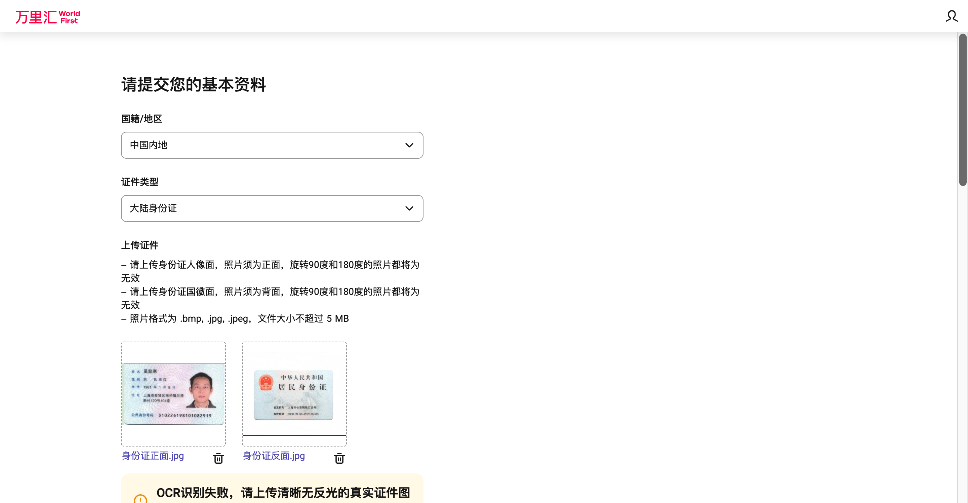Click the 证件类型 field label

(140, 182)
